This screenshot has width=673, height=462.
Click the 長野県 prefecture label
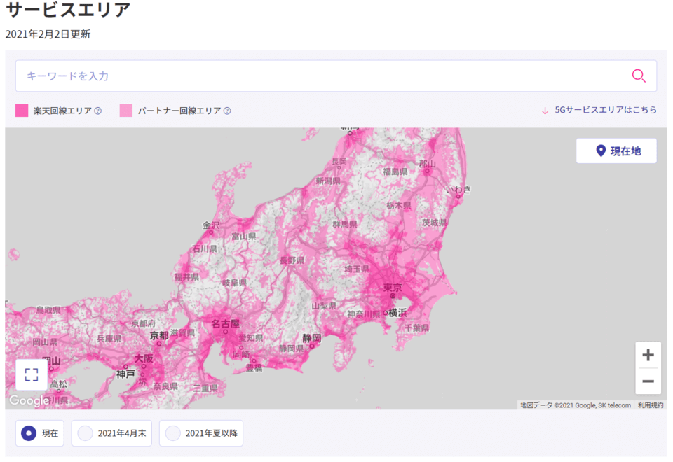click(292, 260)
